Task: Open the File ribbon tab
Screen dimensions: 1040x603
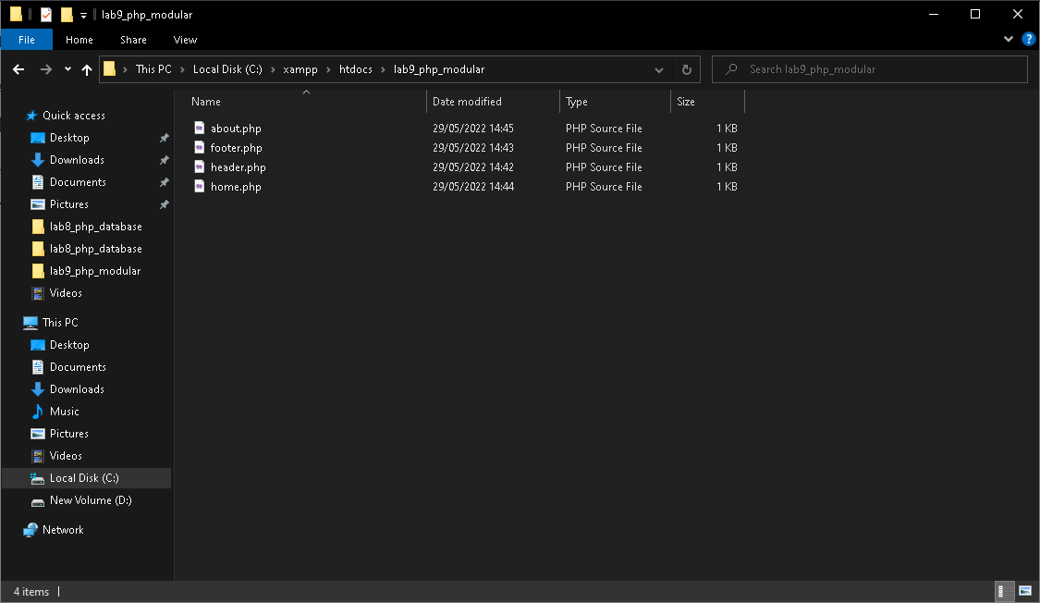Action: [x=27, y=40]
